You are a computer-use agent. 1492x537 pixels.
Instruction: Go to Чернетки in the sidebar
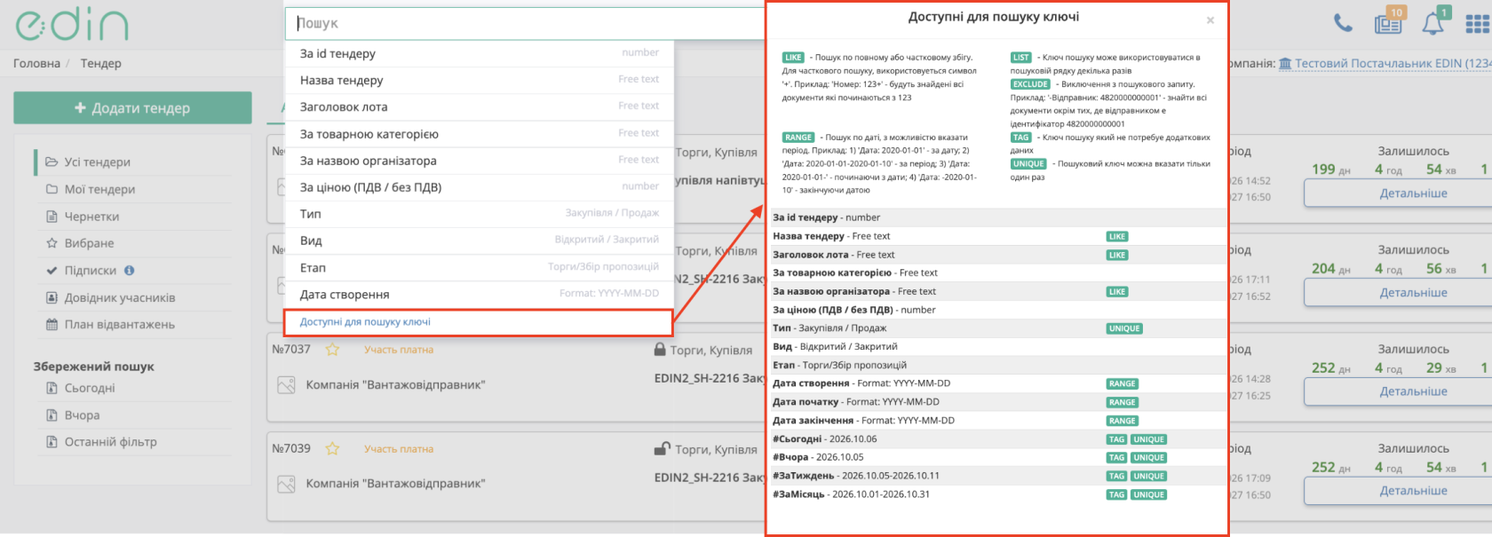point(91,217)
